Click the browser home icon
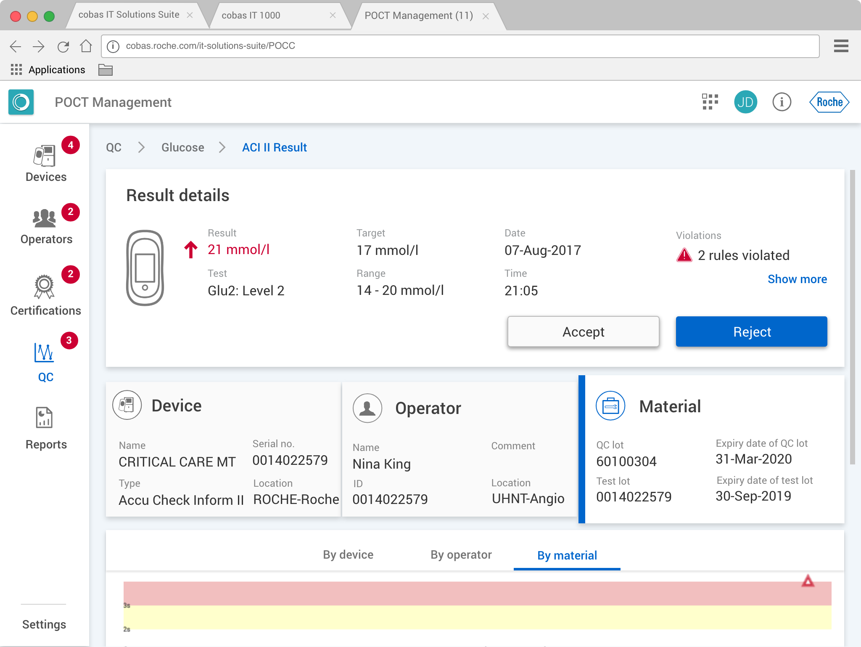861x647 pixels. [x=86, y=46]
